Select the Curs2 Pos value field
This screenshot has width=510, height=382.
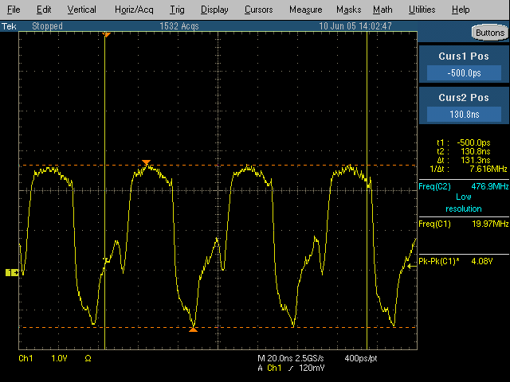(x=464, y=115)
